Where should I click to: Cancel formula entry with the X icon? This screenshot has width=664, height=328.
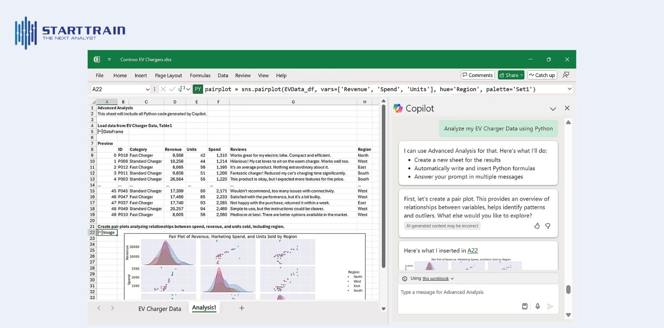click(x=162, y=89)
